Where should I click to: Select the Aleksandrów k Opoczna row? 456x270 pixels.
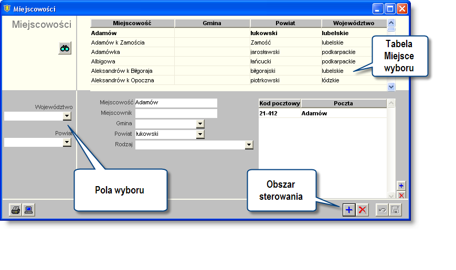coord(238,81)
